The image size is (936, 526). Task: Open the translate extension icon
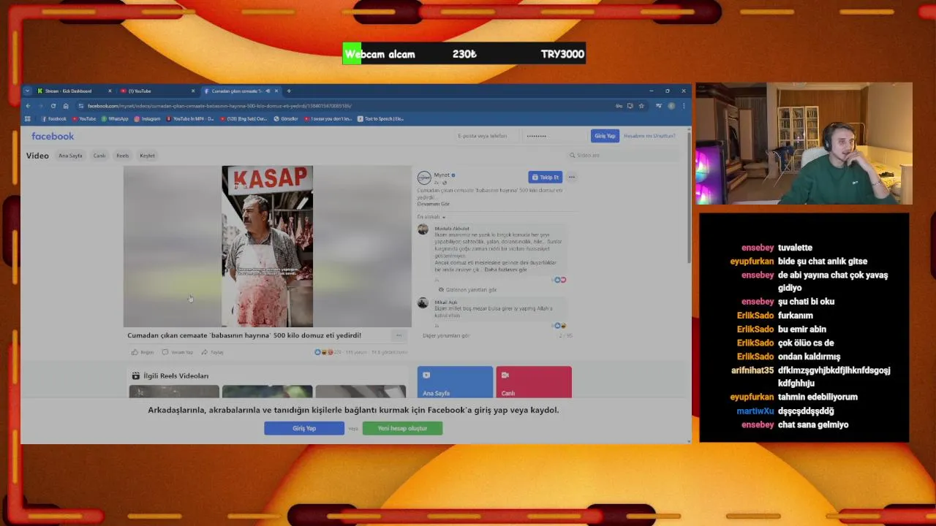click(659, 106)
